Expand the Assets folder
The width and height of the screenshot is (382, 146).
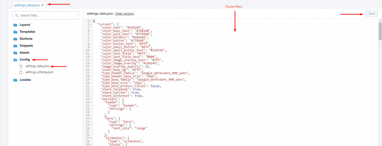(x=24, y=52)
